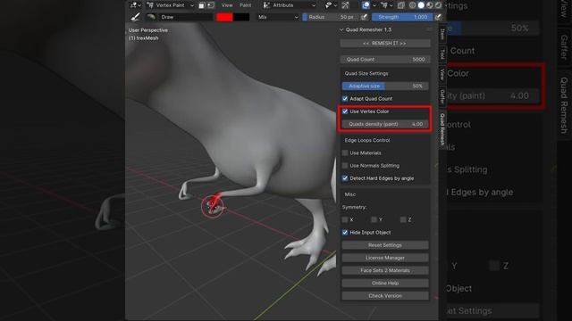Open the Paint menu
The height and width of the screenshot is (321, 572).
click(x=246, y=5)
